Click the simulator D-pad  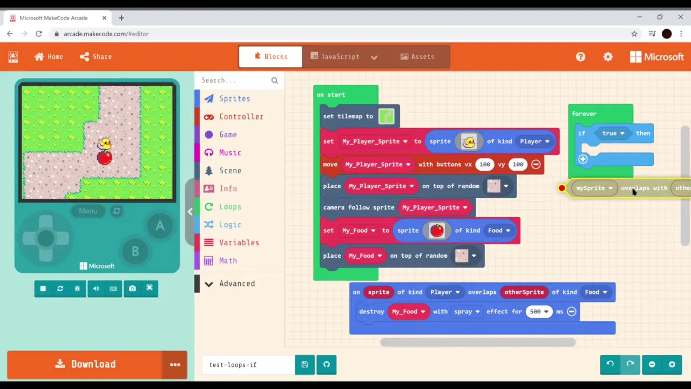coord(46,238)
